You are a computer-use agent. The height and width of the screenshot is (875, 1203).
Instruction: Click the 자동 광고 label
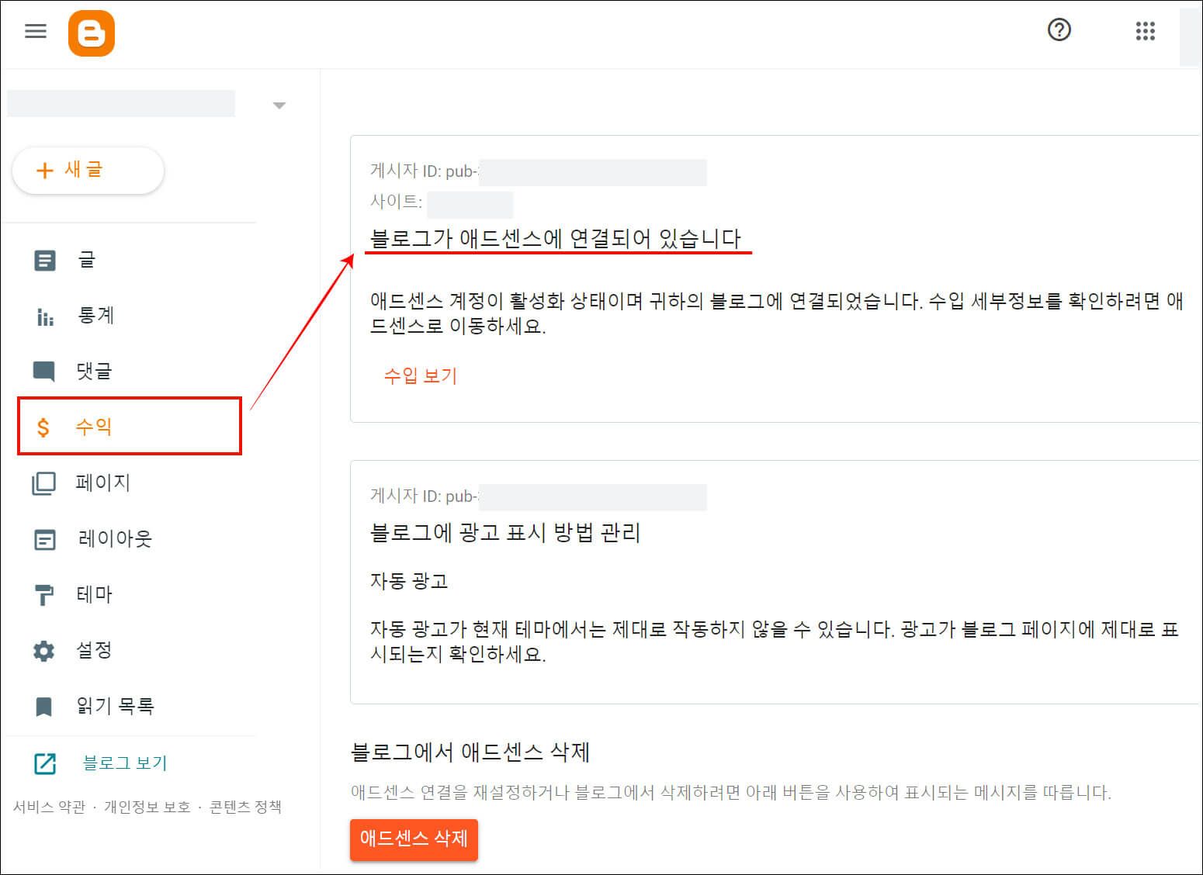[409, 581]
